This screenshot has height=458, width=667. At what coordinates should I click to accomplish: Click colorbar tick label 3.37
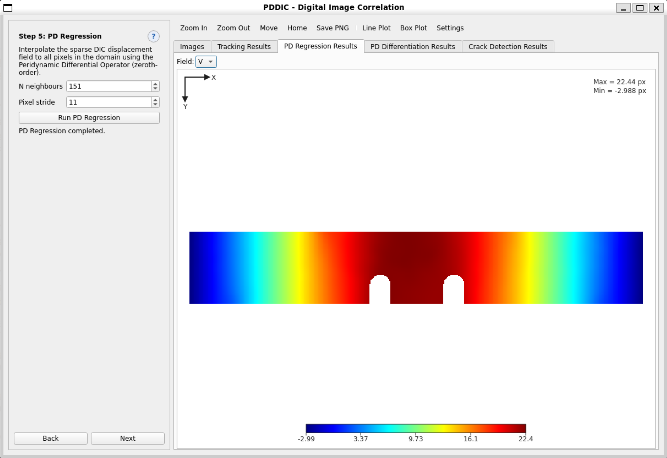point(360,439)
